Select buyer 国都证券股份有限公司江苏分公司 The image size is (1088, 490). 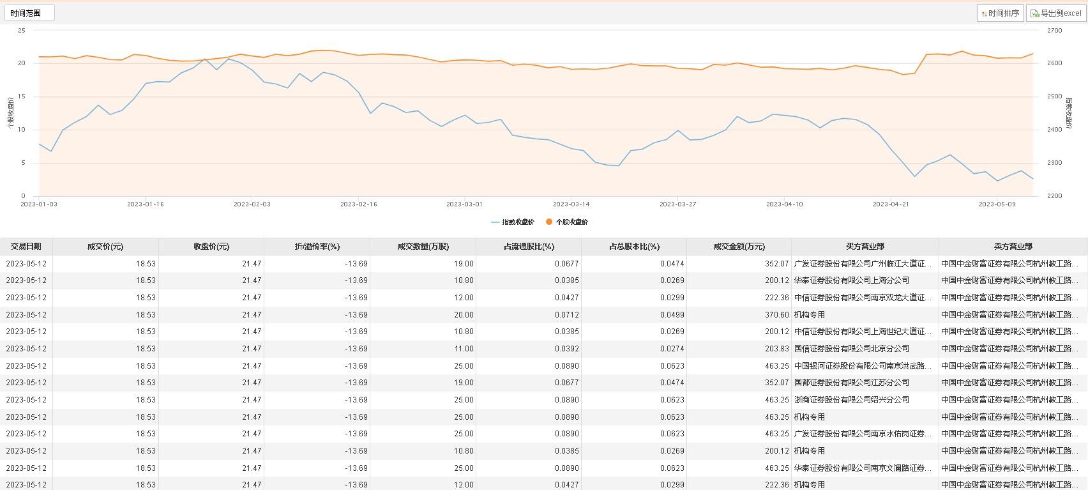(x=852, y=383)
